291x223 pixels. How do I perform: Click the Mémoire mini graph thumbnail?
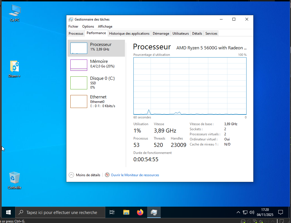79,65
